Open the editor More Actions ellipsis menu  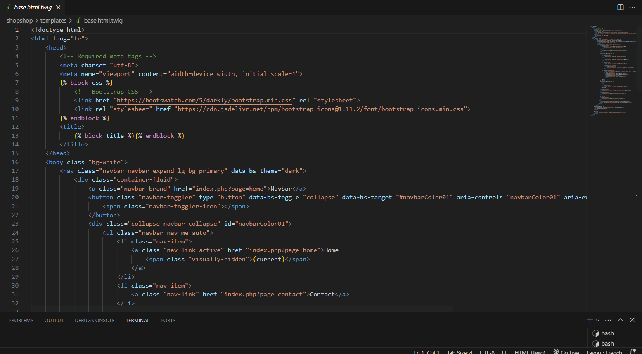tap(632, 7)
